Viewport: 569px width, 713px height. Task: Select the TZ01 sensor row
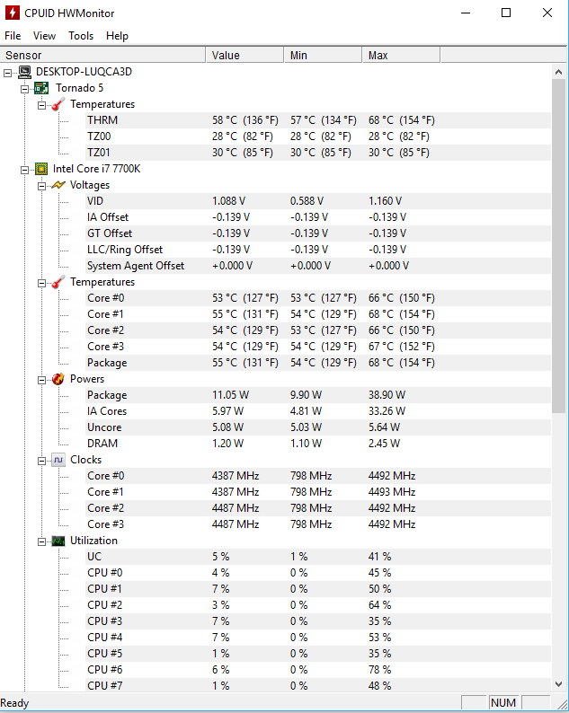(x=318, y=153)
